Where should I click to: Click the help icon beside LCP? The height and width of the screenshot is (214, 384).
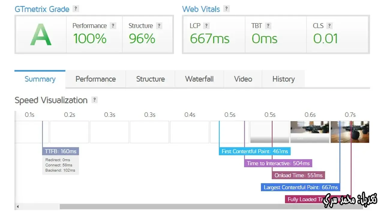(x=206, y=26)
